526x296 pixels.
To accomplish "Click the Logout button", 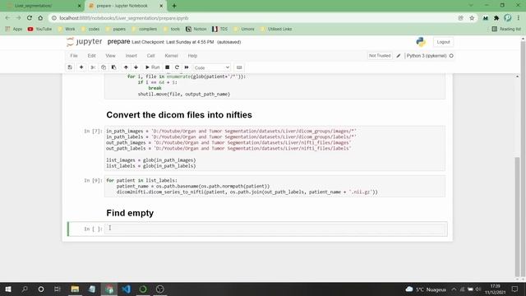I will point(443,42).
